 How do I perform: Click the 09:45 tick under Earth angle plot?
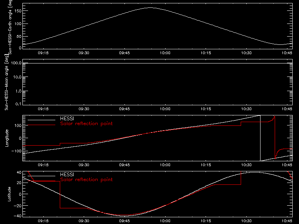[x=124, y=53]
